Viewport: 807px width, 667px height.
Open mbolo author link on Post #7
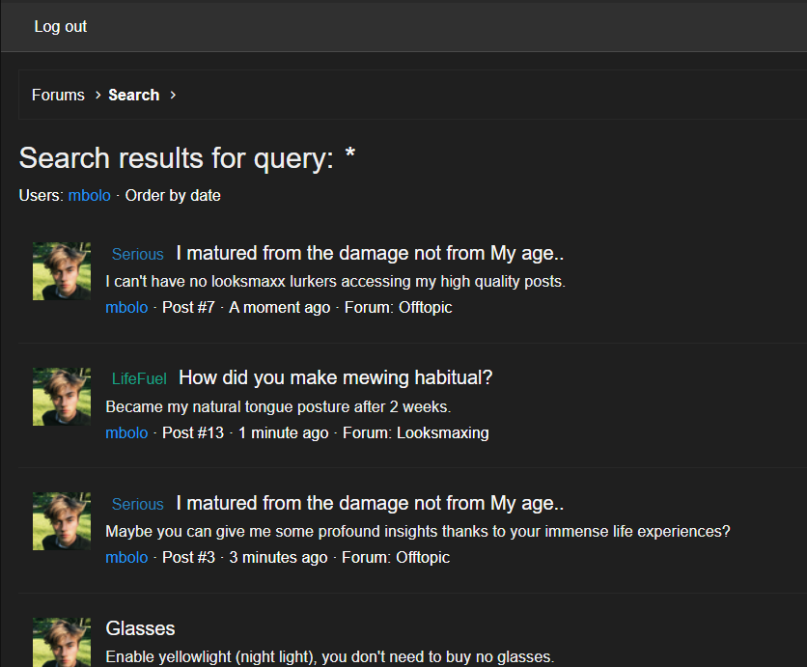coord(126,307)
